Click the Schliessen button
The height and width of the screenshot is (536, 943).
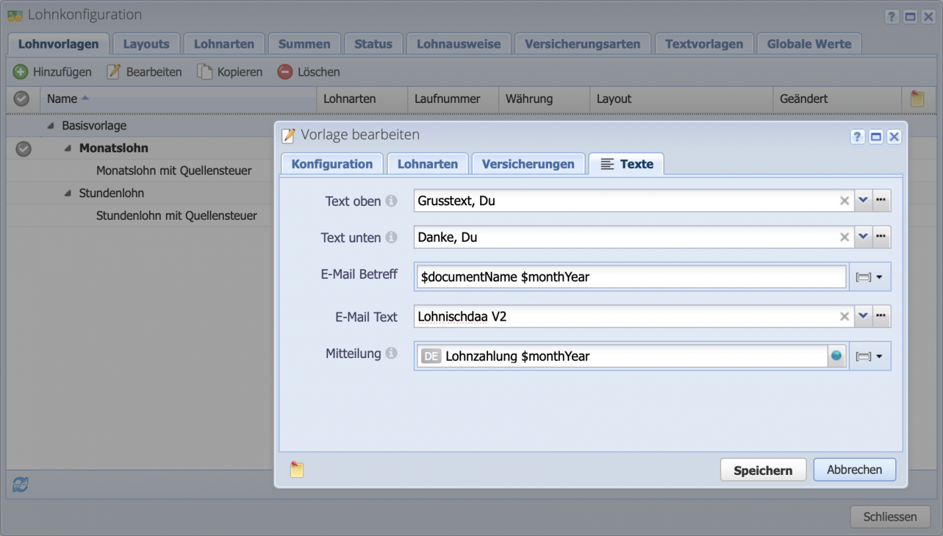tap(890, 516)
